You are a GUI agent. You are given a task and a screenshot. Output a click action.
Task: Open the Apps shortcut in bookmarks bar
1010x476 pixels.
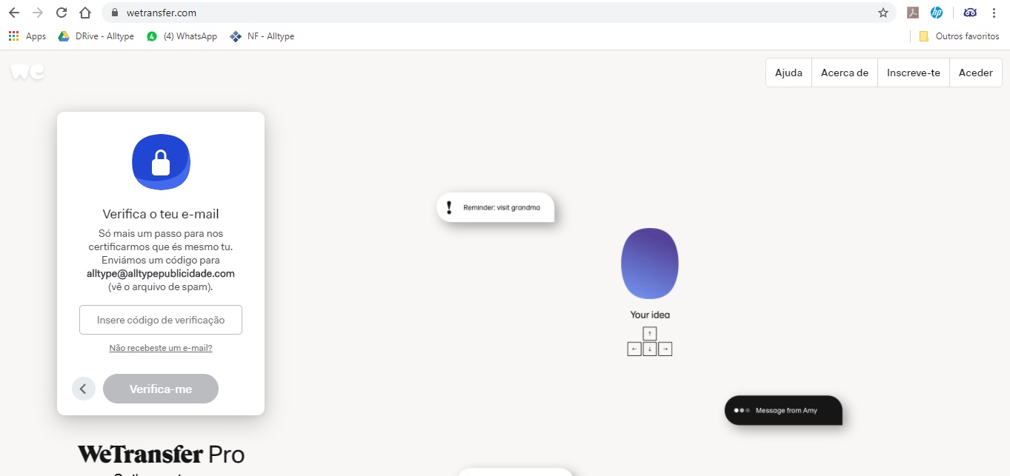[x=27, y=36]
